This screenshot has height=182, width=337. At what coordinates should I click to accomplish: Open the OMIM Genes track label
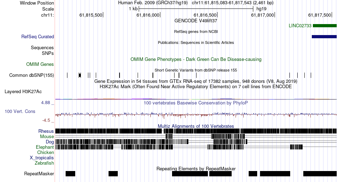(x=40, y=64)
